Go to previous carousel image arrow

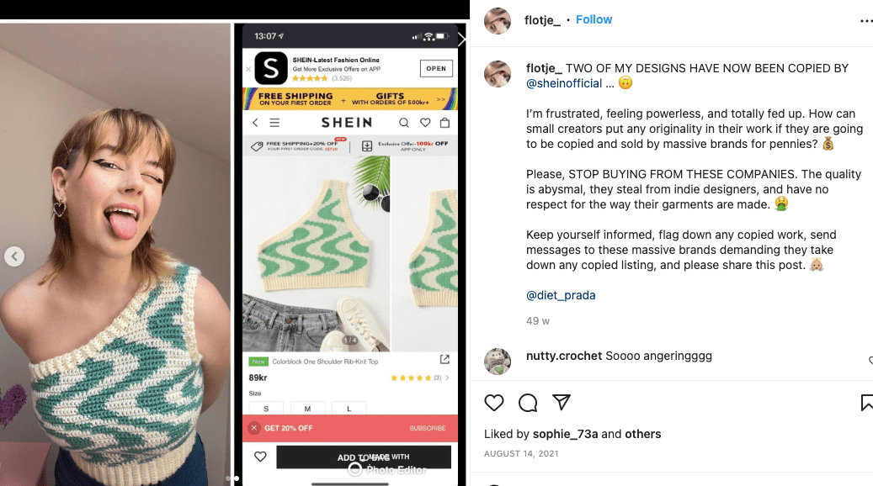click(x=14, y=256)
